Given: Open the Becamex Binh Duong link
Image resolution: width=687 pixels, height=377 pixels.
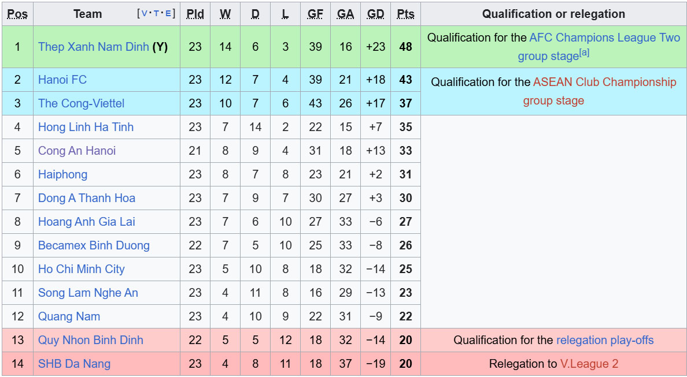Looking at the screenshot, I should point(94,245).
